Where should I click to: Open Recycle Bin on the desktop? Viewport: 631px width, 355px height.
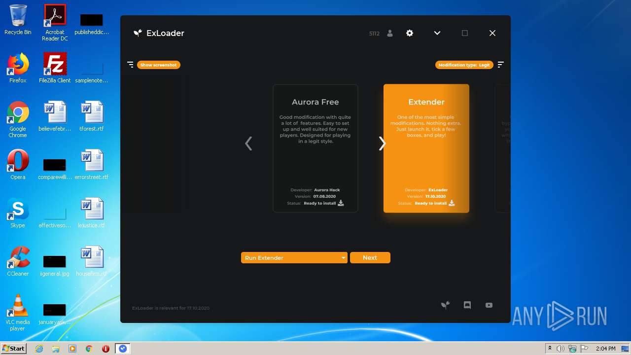tap(18, 20)
